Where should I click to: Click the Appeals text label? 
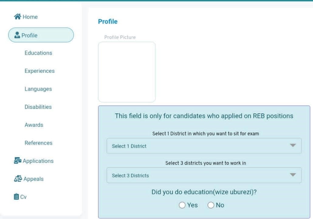point(33,179)
